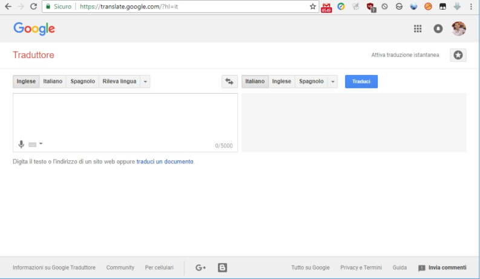Select Inglese as the target language
Image resolution: width=480 pixels, height=279 pixels.
point(281,81)
